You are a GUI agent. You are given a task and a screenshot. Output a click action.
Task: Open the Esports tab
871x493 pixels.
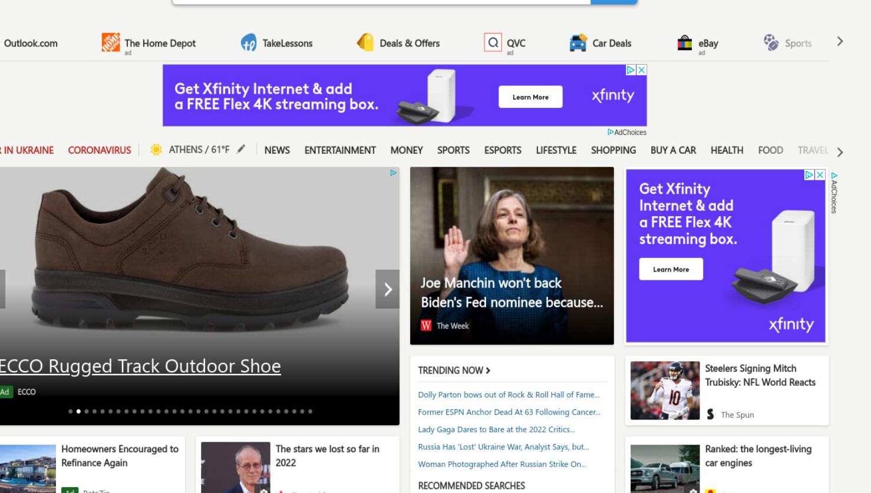pos(503,150)
